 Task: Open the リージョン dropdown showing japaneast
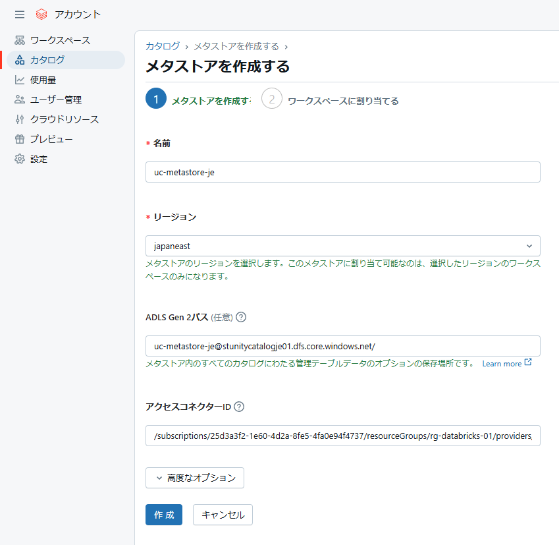coord(342,246)
